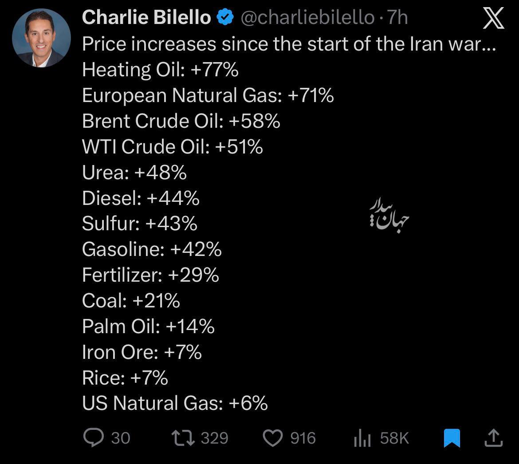Toggle the blue bookmark icon
This screenshot has width=519, height=464.
tap(452, 438)
